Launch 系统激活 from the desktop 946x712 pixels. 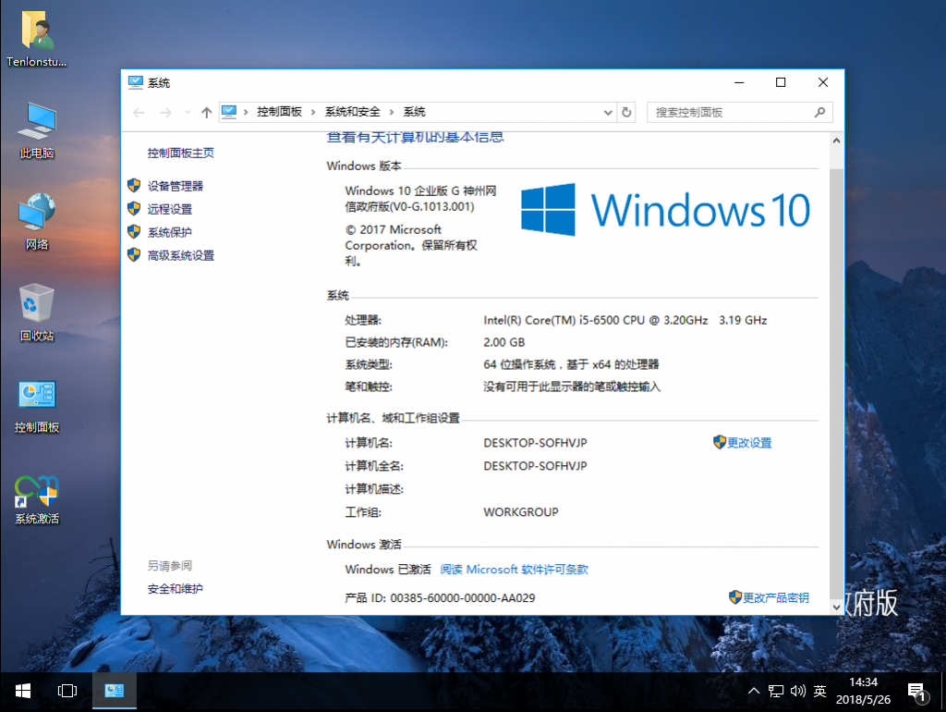pos(36,499)
